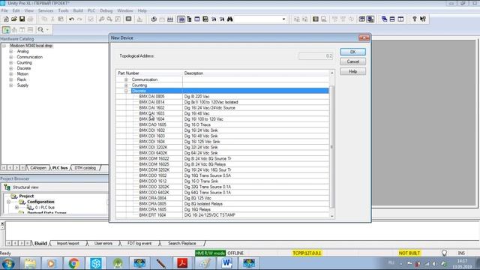The image size is (480, 270).
Task: Open the PLC menu
Action: tap(91, 10)
